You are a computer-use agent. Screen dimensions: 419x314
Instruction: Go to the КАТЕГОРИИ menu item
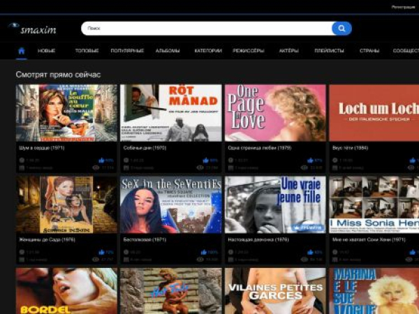pyautogui.click(x=208, y=51)
